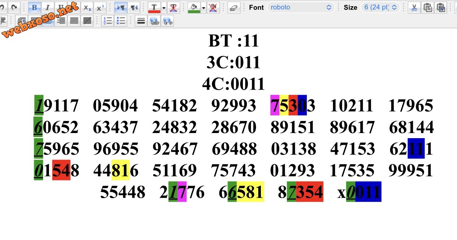Toggle justify alignment
The width and height of the screenshot is (457, 240).
click(74, 21)
